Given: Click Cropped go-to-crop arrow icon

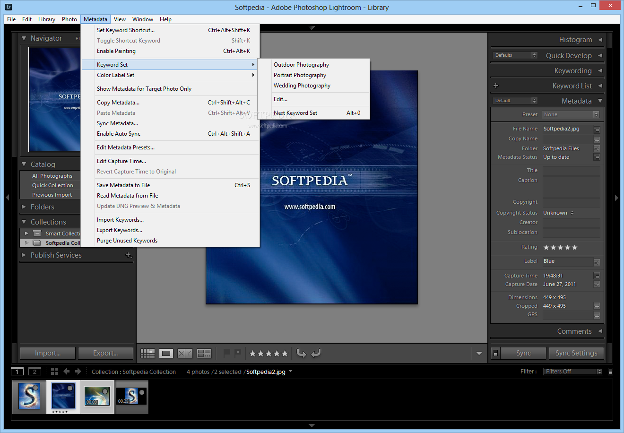Looking at the screenshot, I should click(597, 306).
